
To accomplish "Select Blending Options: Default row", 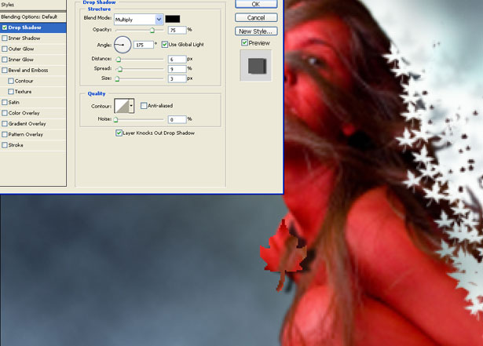I will point(33,17).
